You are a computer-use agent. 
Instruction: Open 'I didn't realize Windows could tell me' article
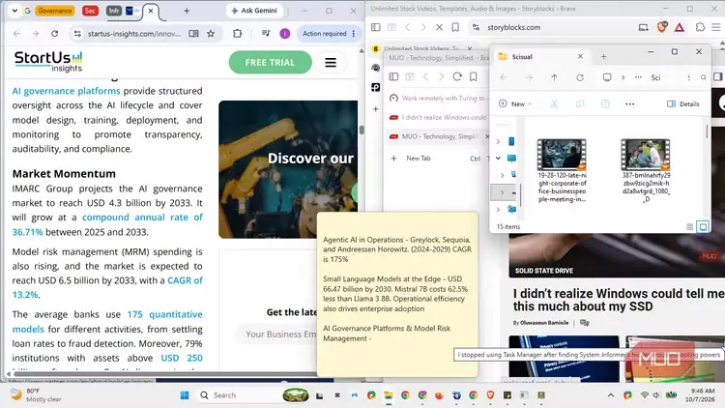pyautogui.click(x=619, y=300)
